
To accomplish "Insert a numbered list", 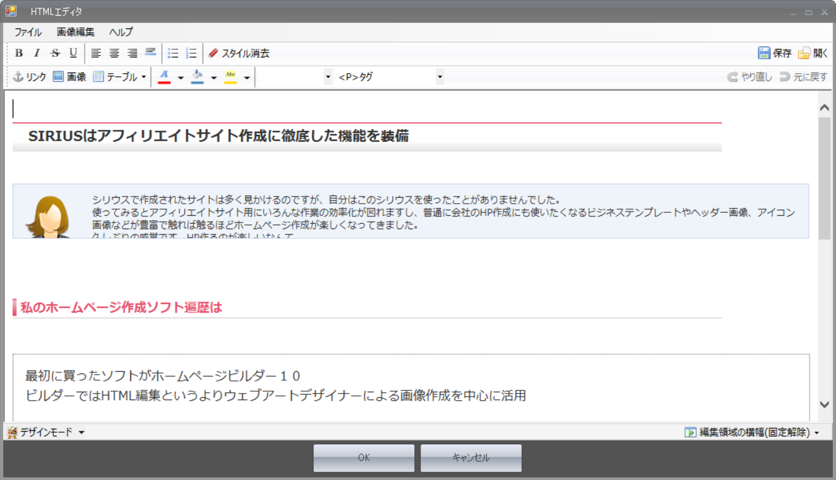I will coord(191,53).
